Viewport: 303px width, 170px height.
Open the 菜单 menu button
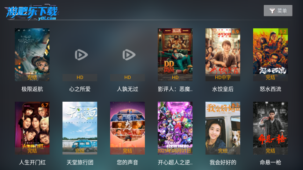[x=278, y=10]
